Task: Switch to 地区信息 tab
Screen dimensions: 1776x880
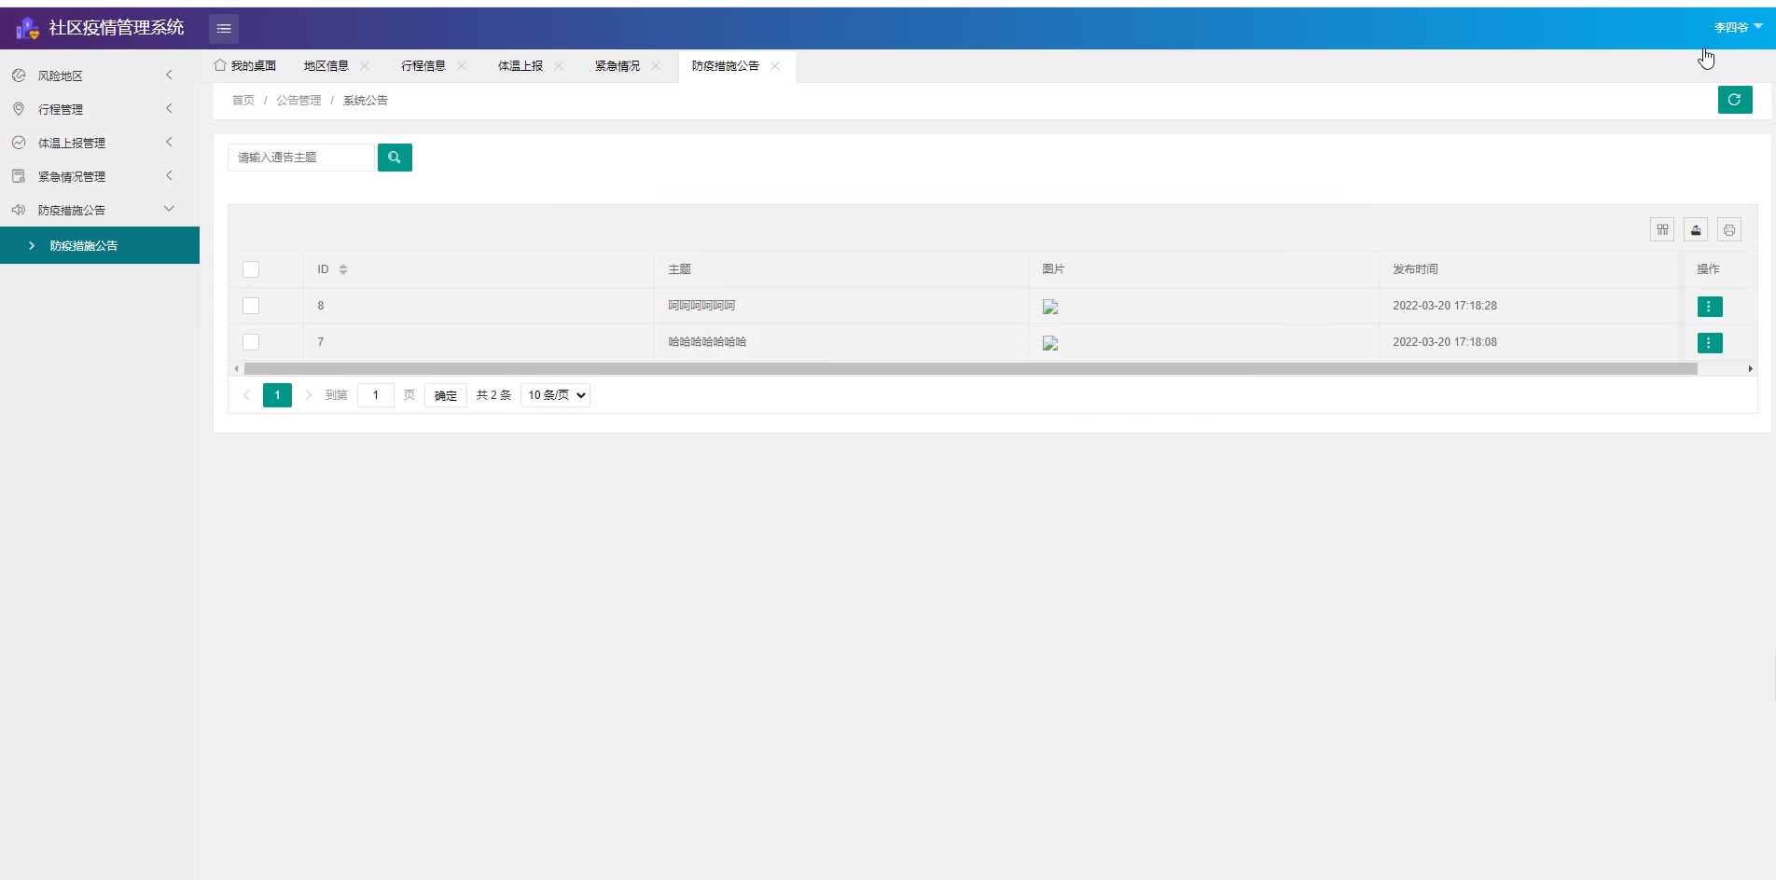Action: (326, 66)
